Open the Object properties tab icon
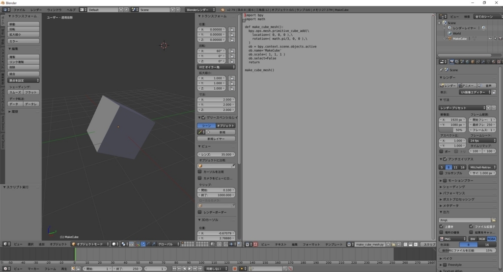 (473, 62)
